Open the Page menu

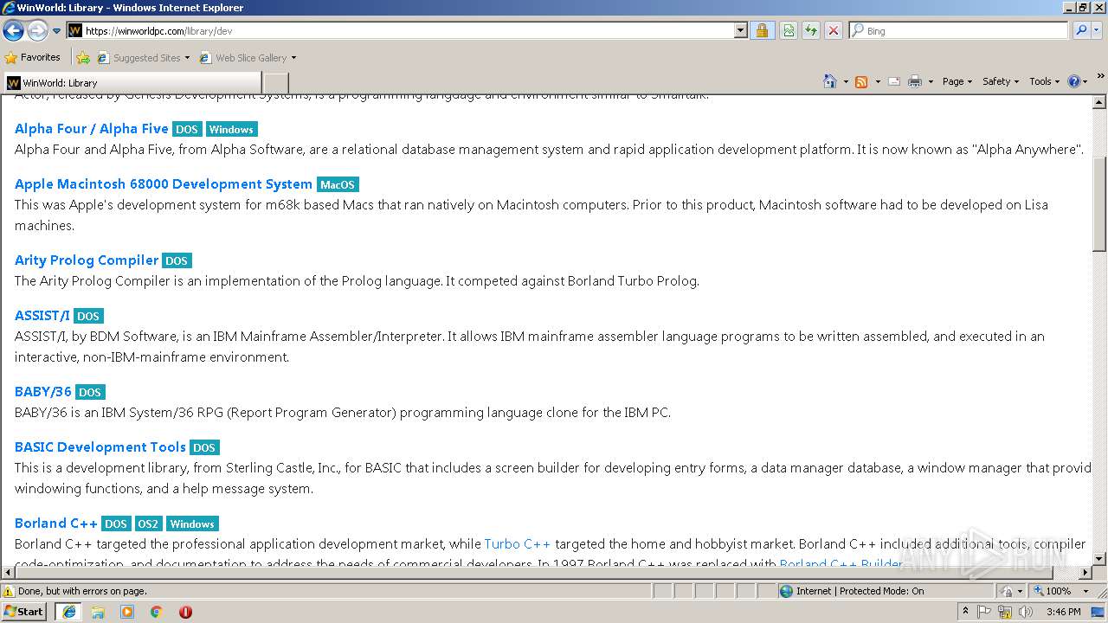pyautogui.click(x=957, y=81)
